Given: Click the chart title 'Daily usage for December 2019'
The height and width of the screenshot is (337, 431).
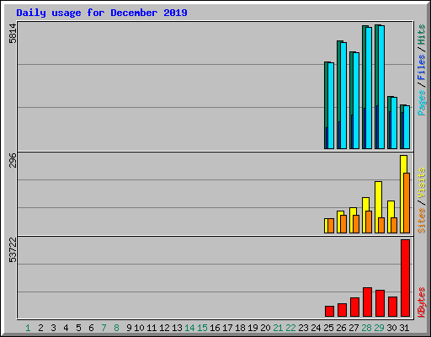Looking at the screenshot, I should (102, 13).
